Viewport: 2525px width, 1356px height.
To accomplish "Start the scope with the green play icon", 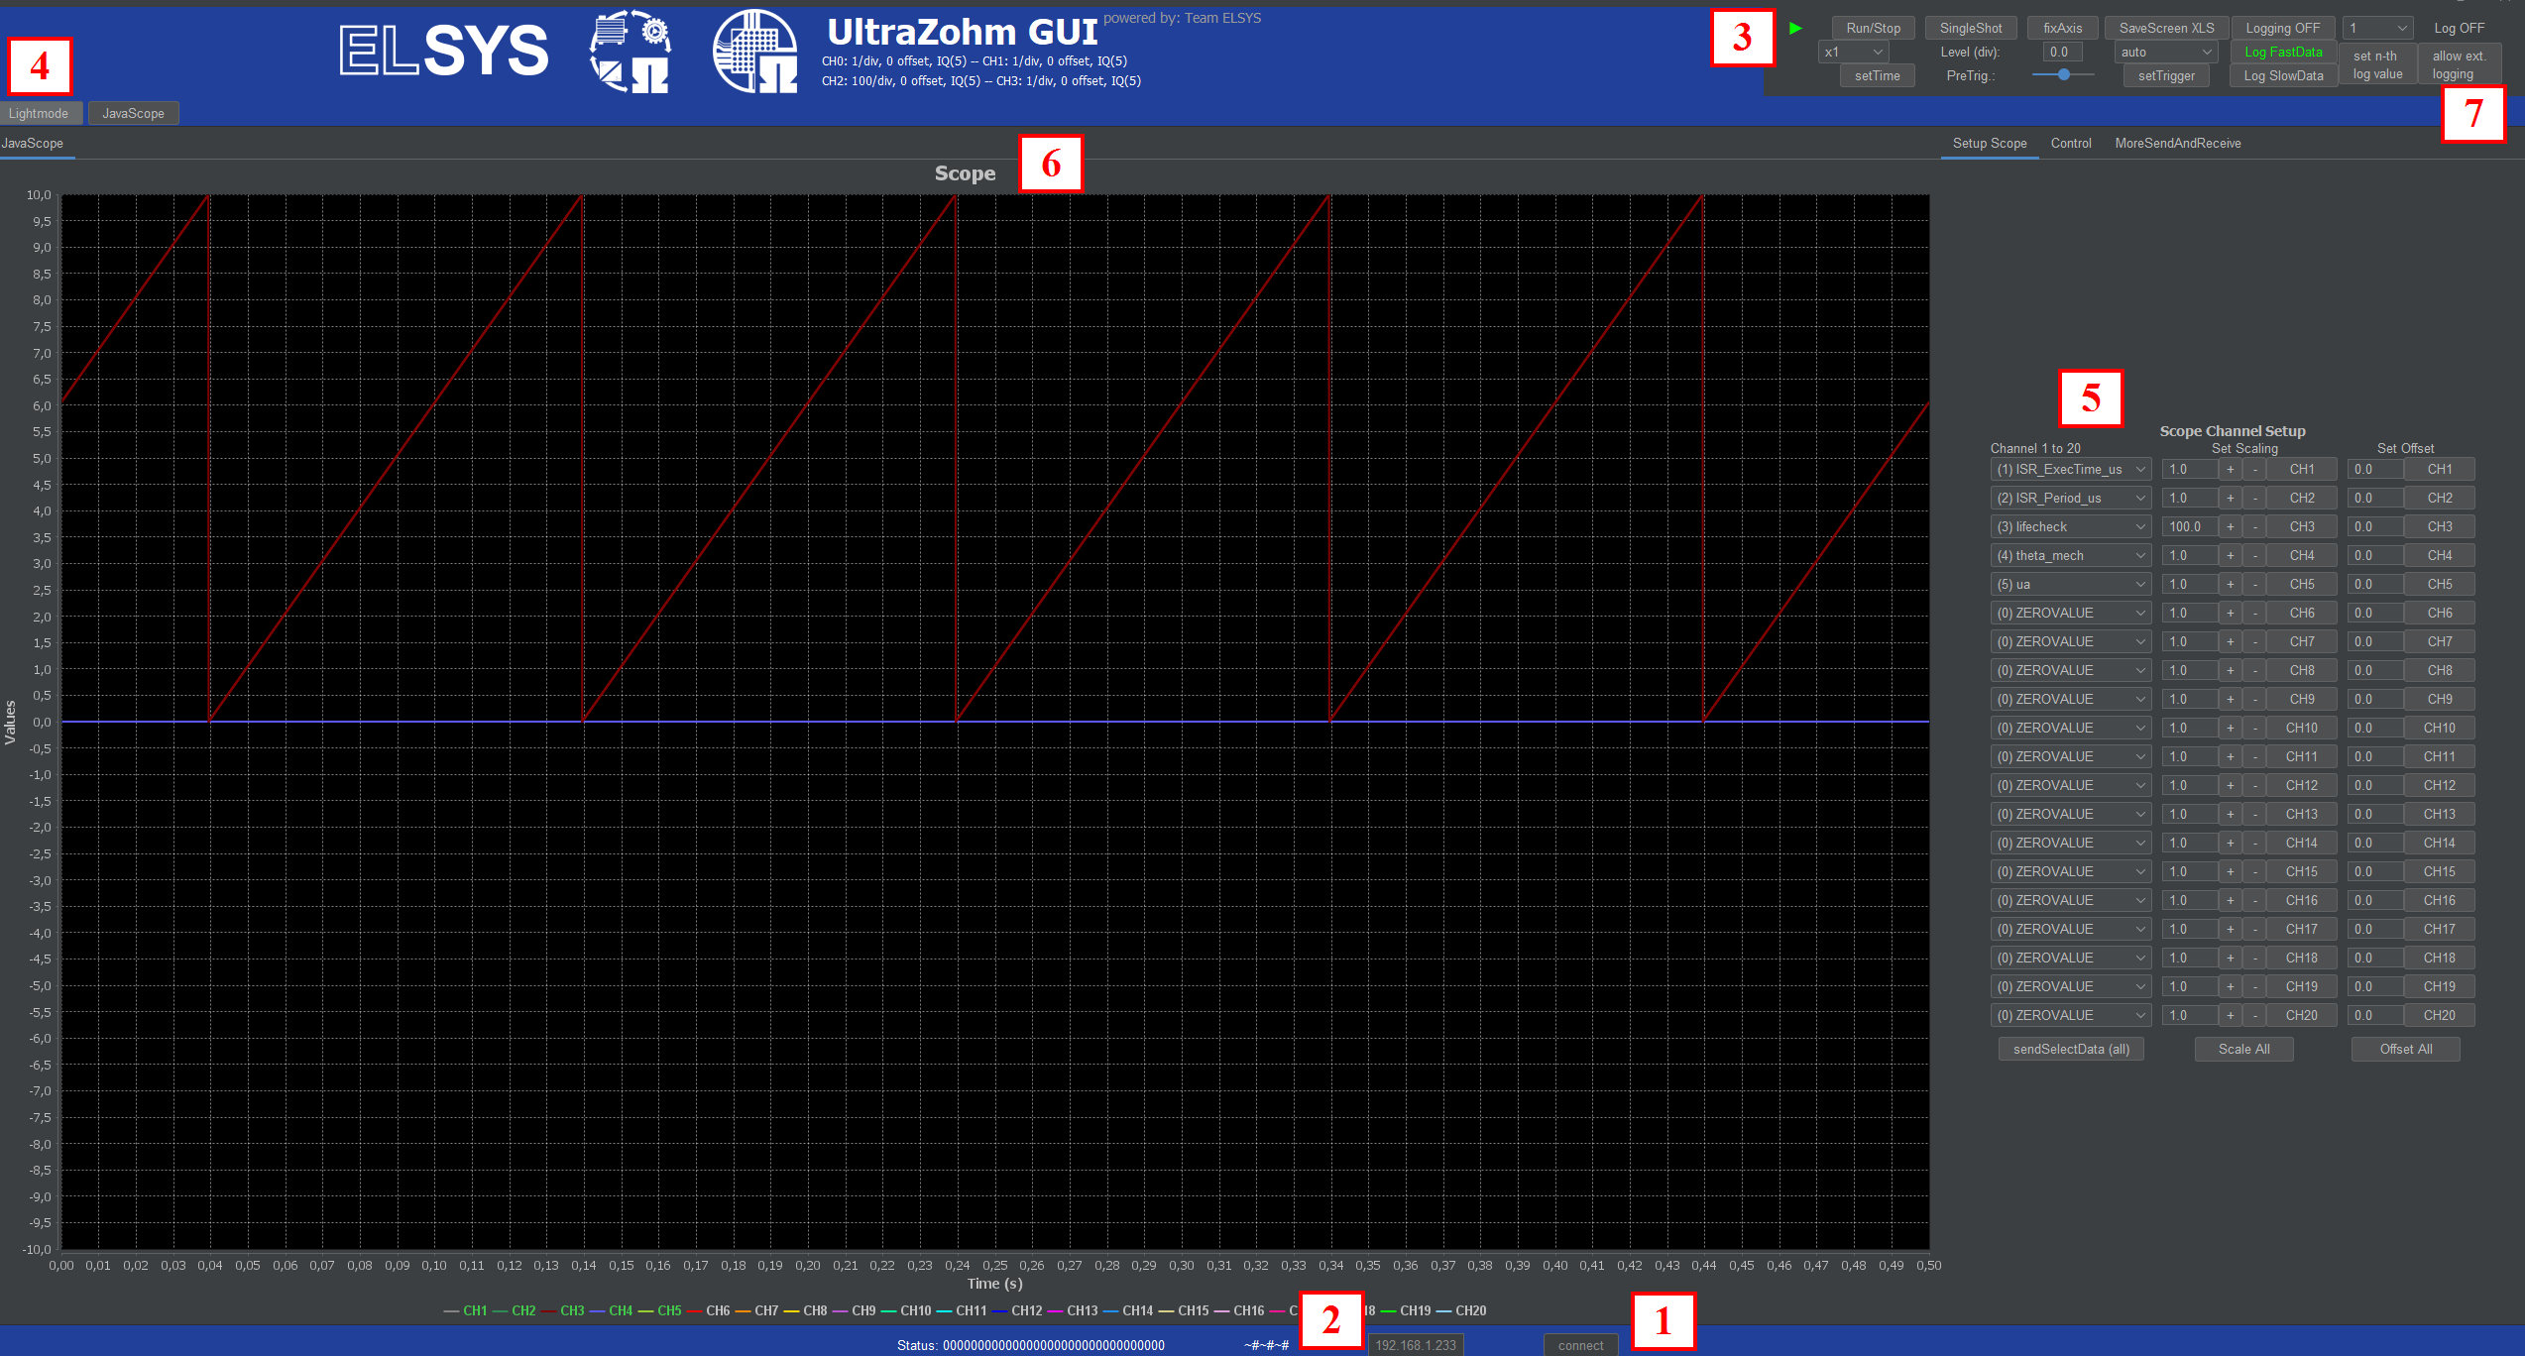I will [1795, 28].
